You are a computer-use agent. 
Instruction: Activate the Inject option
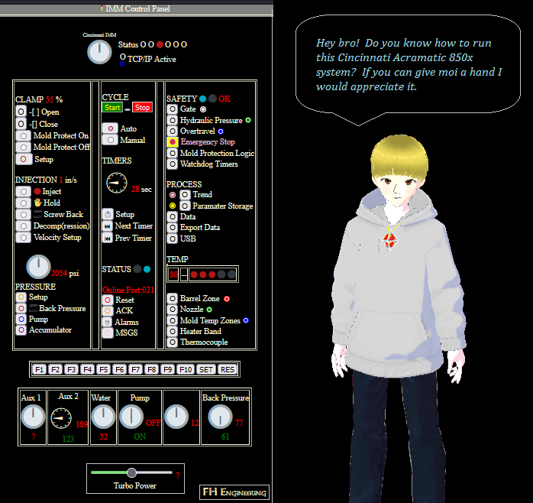[x=24, y=192]
